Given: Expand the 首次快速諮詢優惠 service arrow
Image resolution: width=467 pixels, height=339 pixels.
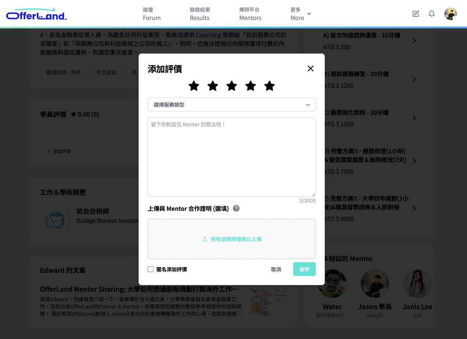Looking at the screenshot, I should point(414,41).
